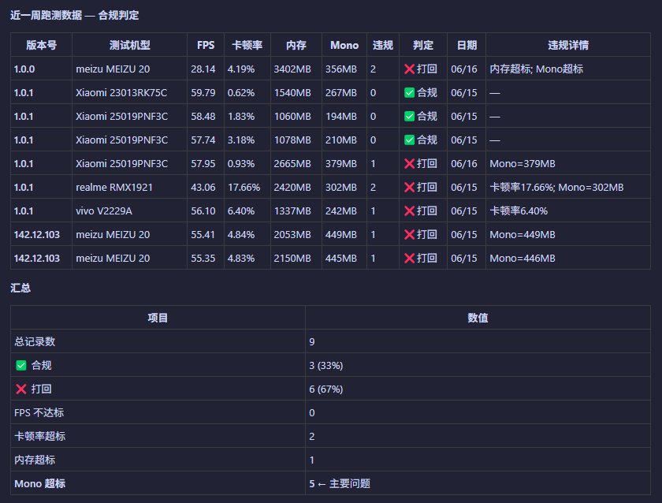Viewport: 662px width, 503px height.
Task: Click the FPS column header
Action: pos(206,45)
